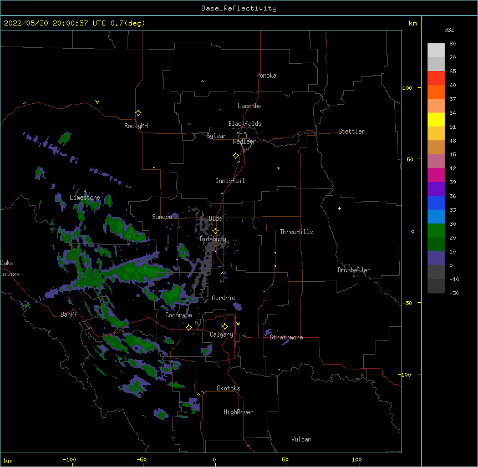The width and height of the screenshot is (478, 467).
Task: Click the Olds city label
Action: pyautogui.click(x=215, y=219)
